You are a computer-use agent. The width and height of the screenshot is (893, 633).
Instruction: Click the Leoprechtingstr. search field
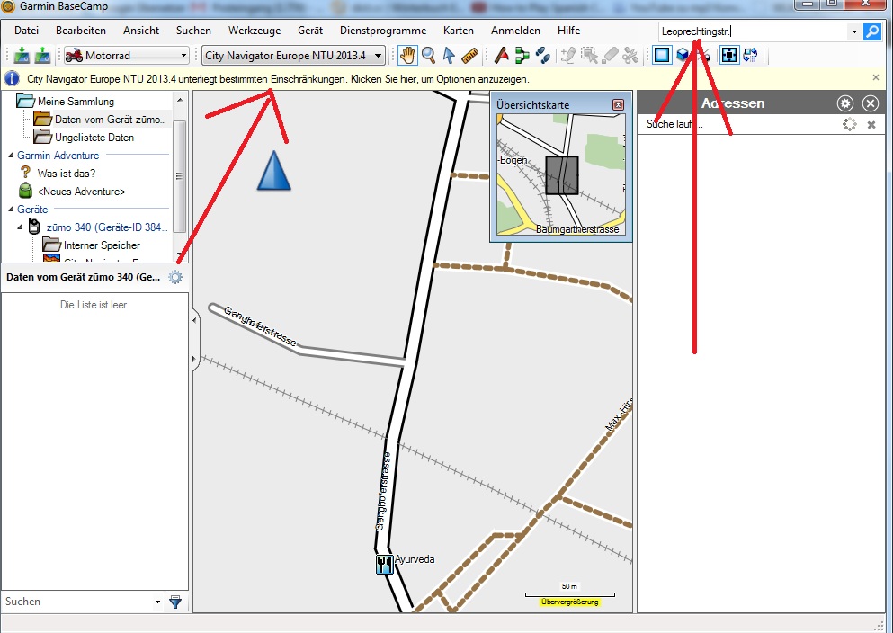[x=753, y=31]
